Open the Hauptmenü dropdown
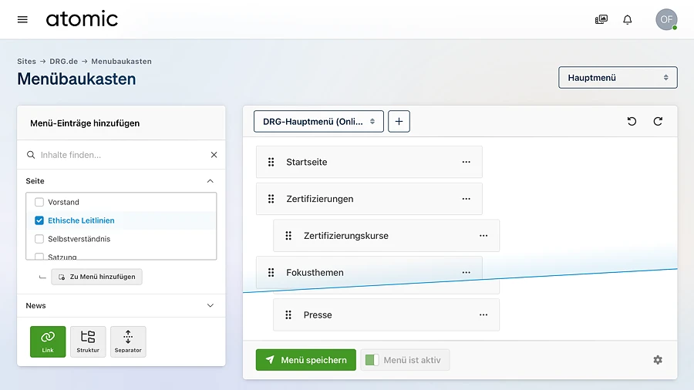Image resolution: width=694 pixels, height=390 pixels. pyautogui.click(x=618, y=78)
